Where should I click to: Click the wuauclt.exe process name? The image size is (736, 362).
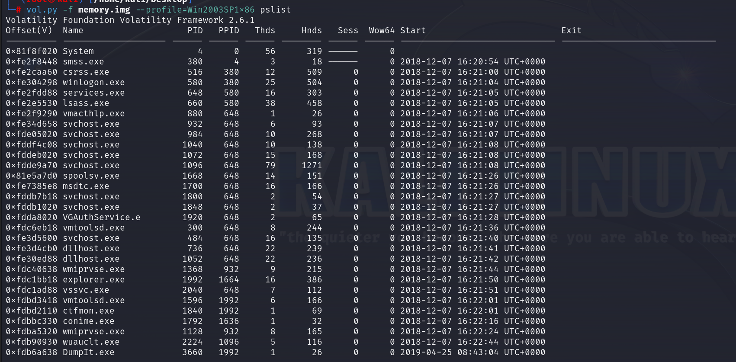point(91,342)
